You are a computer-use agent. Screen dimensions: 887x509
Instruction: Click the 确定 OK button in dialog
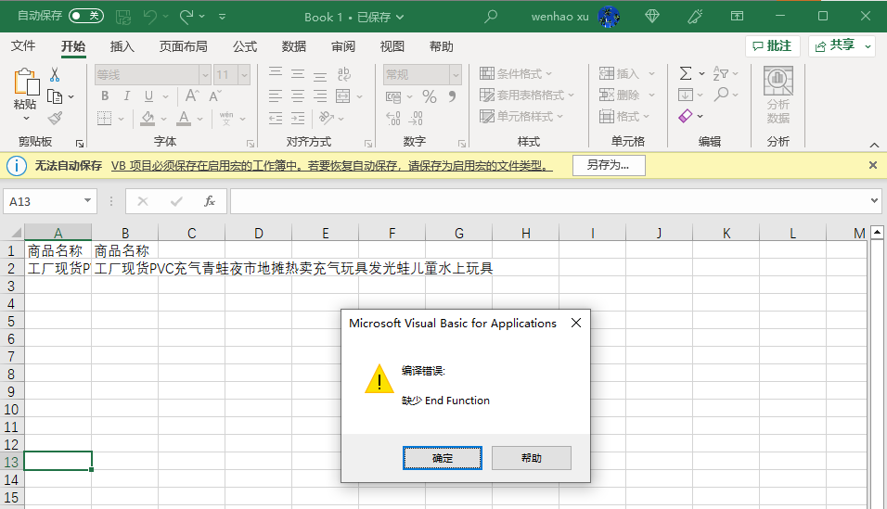click(x=443, y=458)
